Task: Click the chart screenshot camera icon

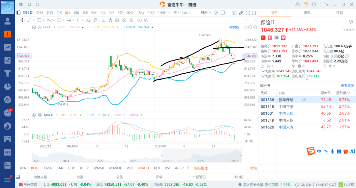Action: pyautogui.click(x=234, y=13)
